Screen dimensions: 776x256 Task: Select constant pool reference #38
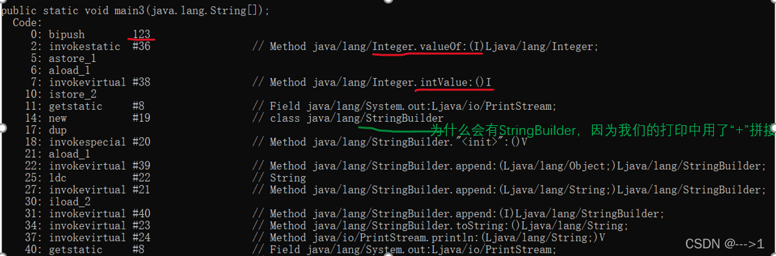coord(141,83)
